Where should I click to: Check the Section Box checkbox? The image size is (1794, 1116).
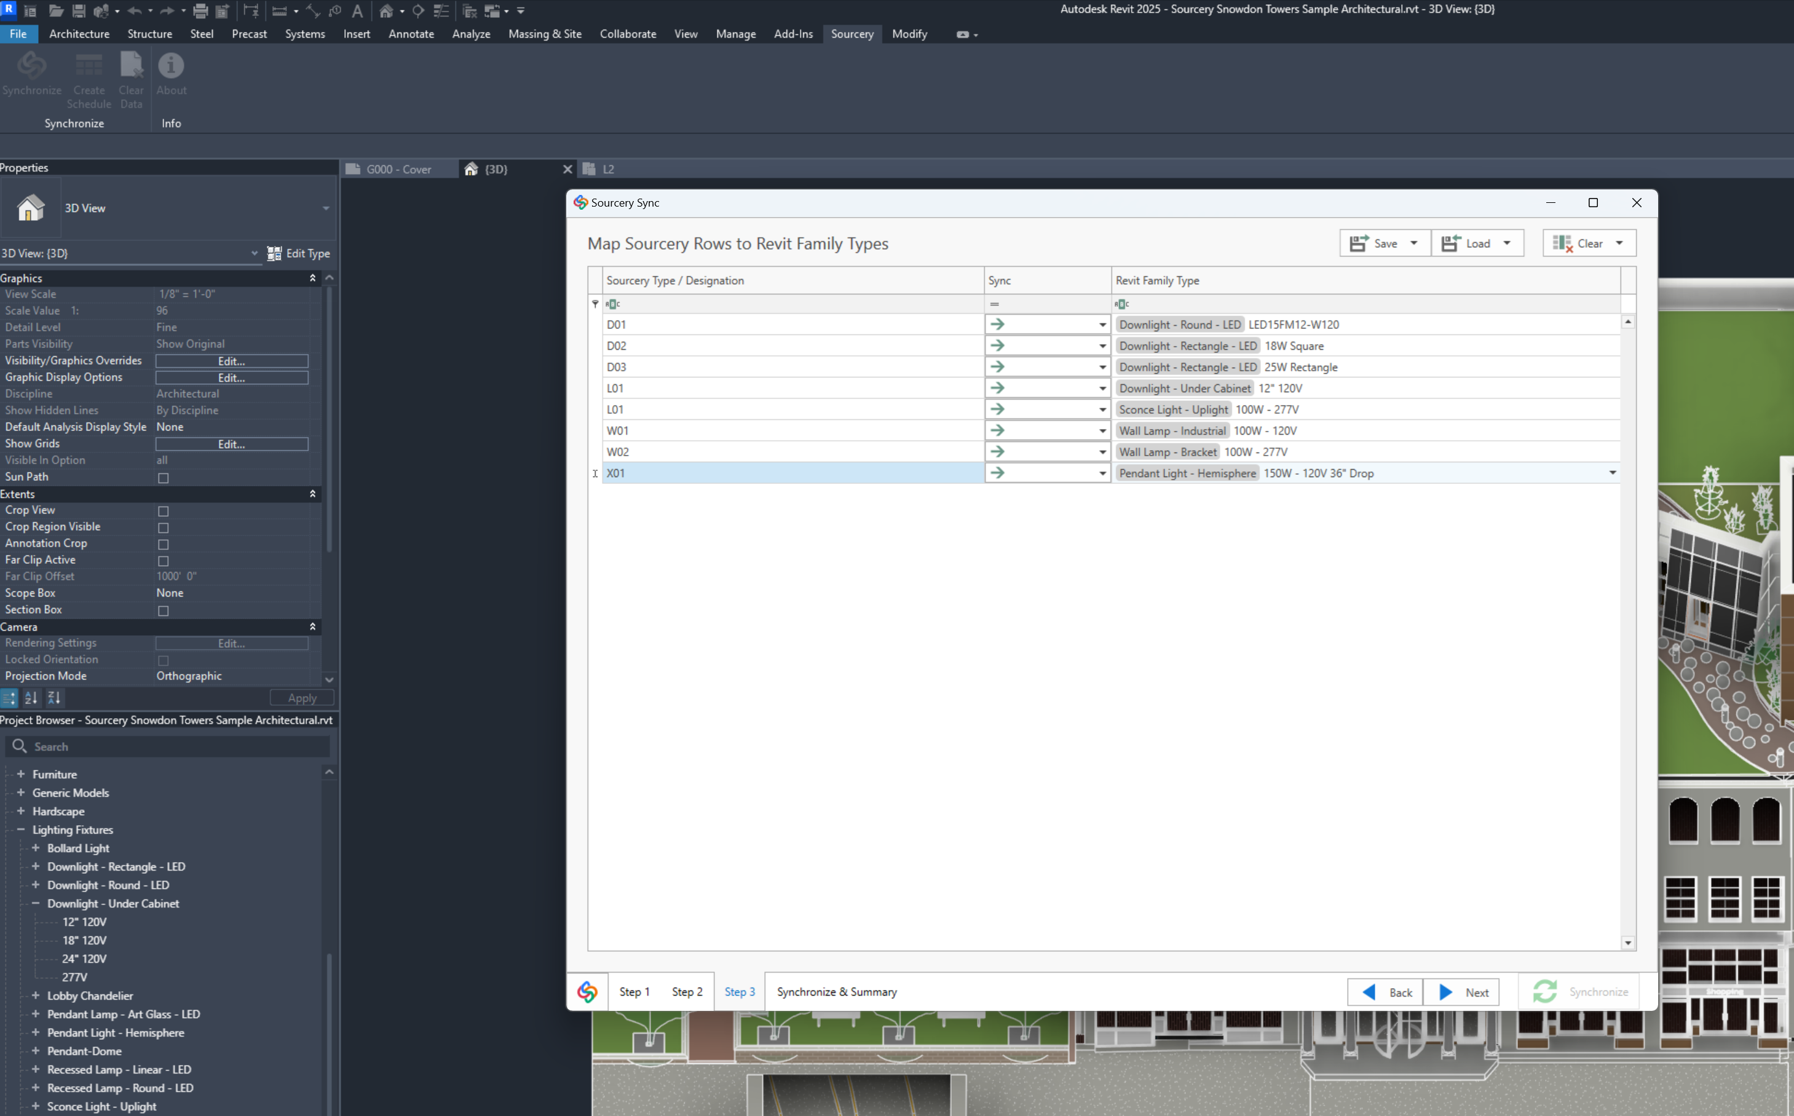[164, 611]
